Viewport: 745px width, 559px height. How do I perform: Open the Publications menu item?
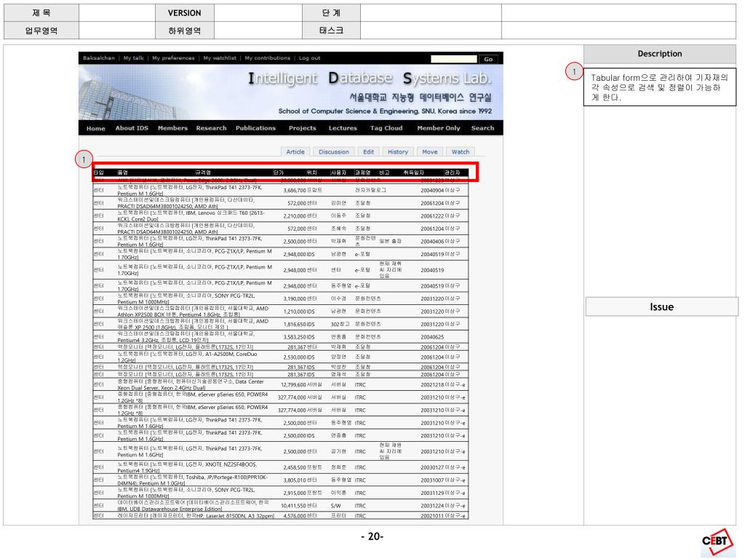coord(255,128)
